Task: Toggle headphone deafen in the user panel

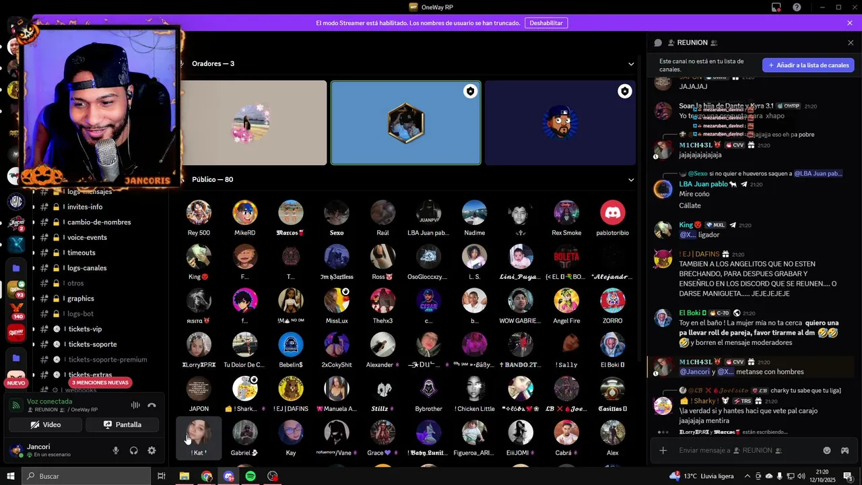Action: coord(133,451)
